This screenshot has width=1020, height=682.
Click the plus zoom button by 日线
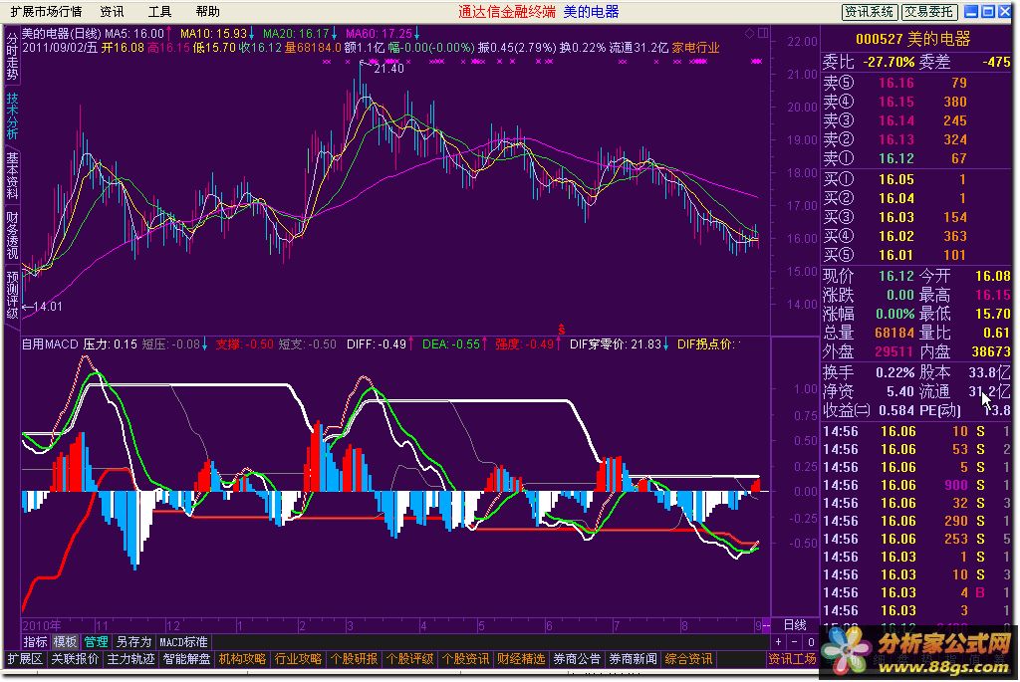(779, 642)
